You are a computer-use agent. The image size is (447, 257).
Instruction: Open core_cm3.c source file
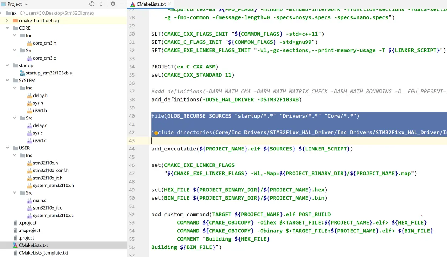[44, 58]
